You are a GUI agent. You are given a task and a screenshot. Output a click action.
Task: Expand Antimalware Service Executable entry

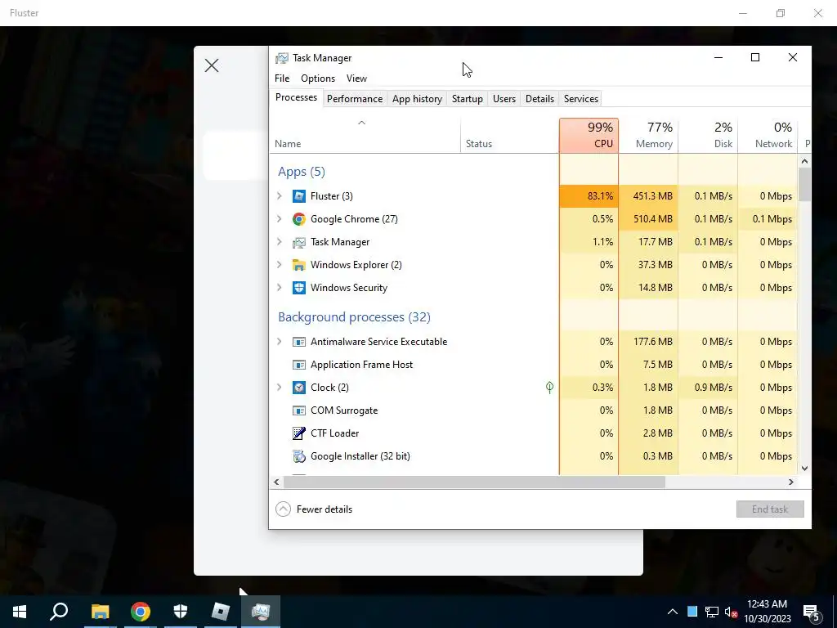click(x=280, y=342)
